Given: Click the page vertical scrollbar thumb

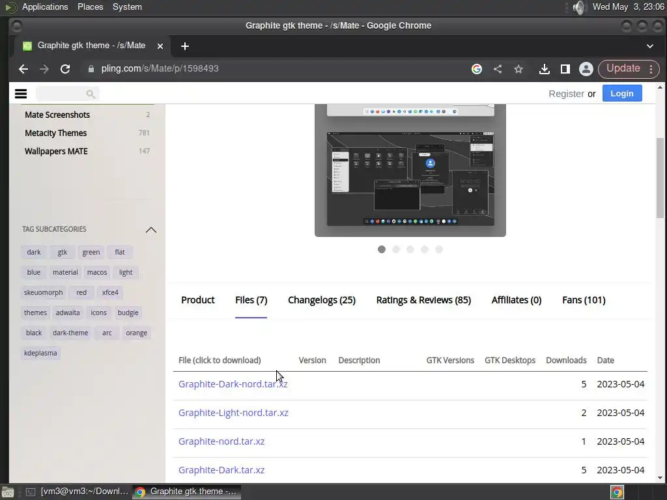Looking at the screenshot, I should point(660,178).
